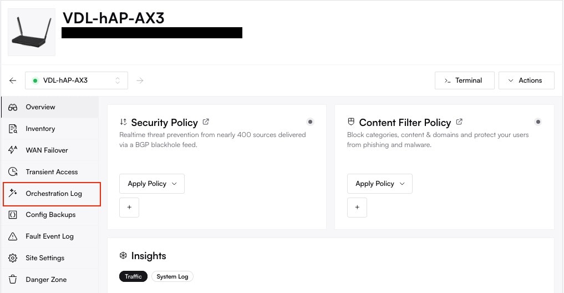Open Security Policy external link icon
This screenshot has height=293, width=564.
pos(206,122)
